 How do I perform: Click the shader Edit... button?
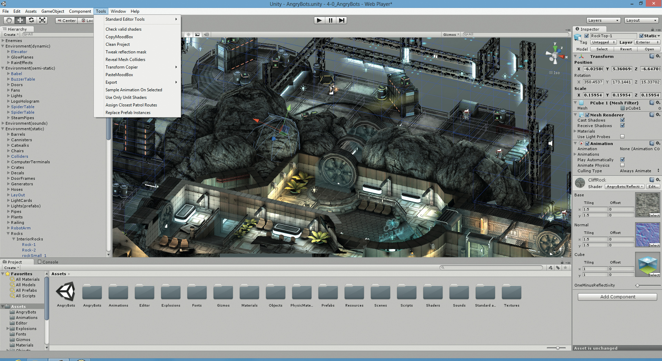point(653,187)
